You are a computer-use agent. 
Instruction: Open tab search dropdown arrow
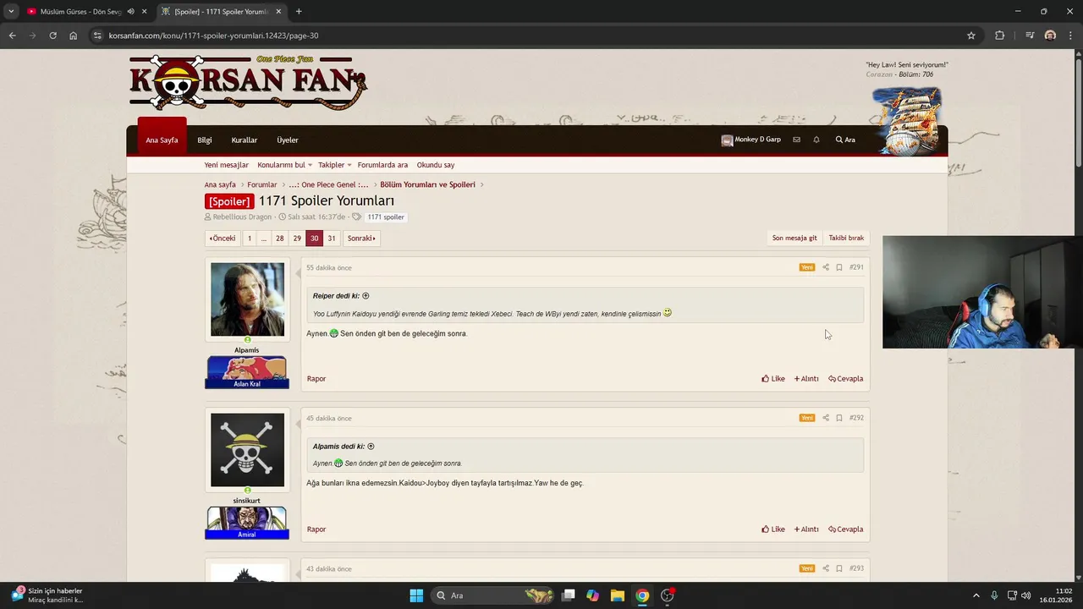tap(11, 12)
